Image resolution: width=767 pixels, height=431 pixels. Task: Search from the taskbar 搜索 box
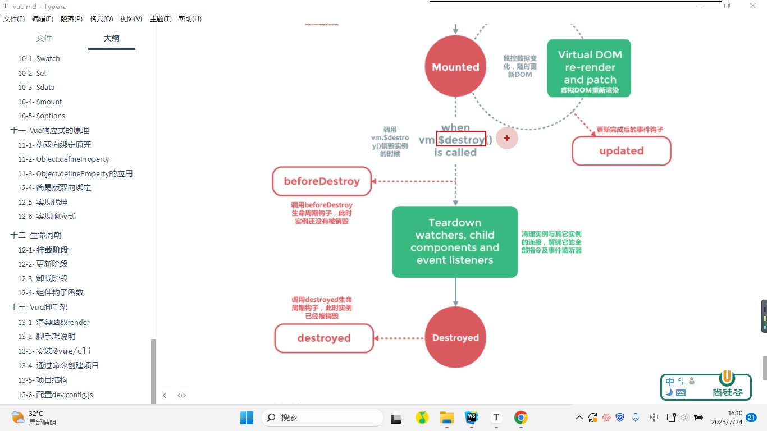[322, 418]
